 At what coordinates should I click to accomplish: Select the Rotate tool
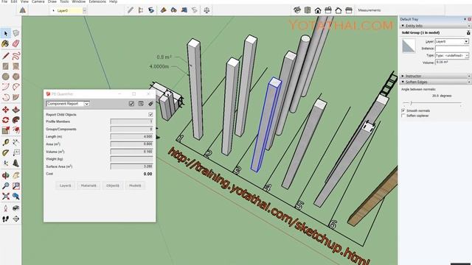5,120
